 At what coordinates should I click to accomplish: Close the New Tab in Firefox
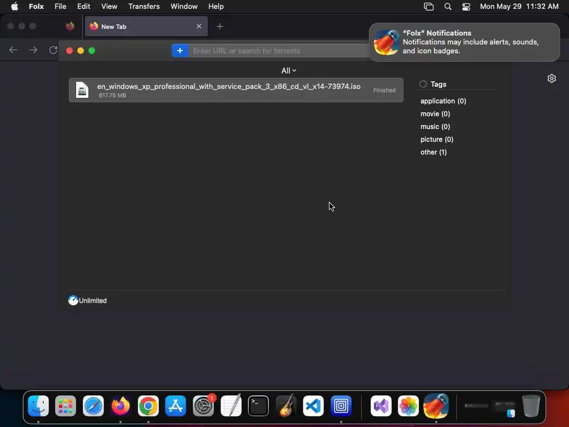199,26
